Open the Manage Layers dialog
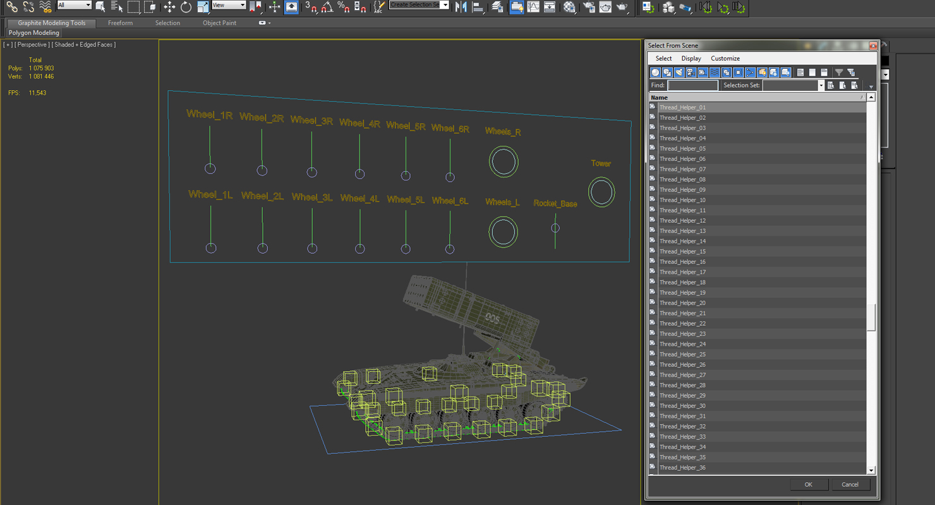Screen dimensions: 935x505 497,6
